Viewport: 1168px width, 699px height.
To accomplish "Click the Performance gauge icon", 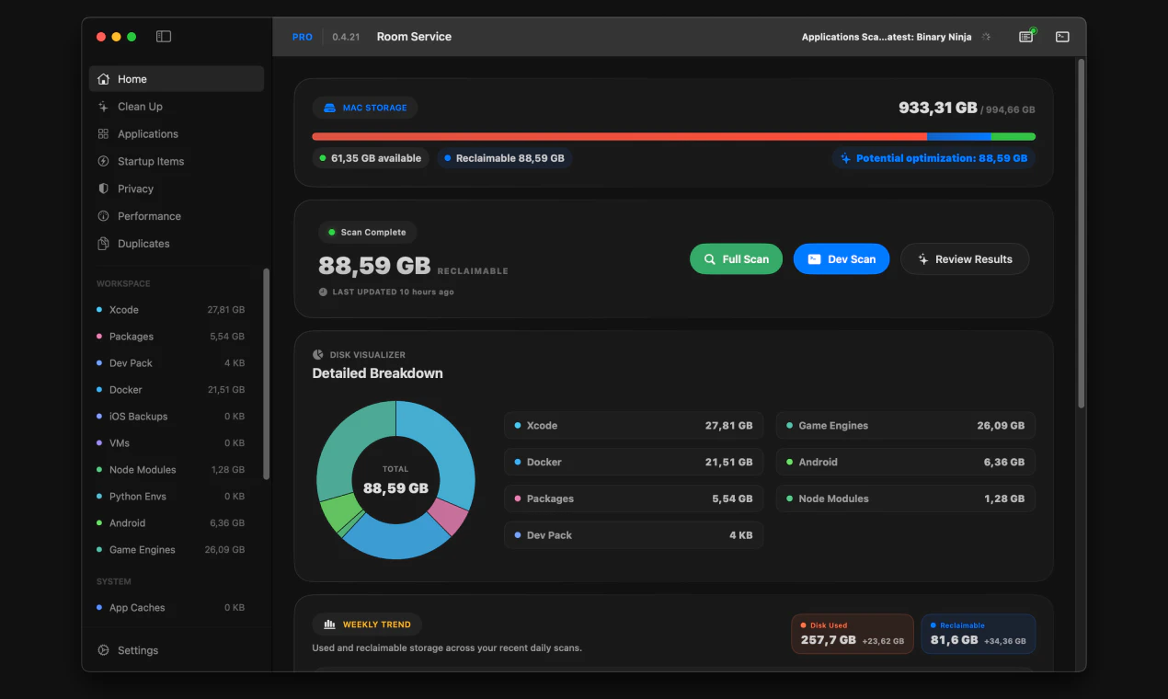I will point(103,216).
